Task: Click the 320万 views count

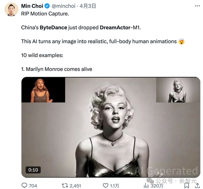Action: [157, 186]
